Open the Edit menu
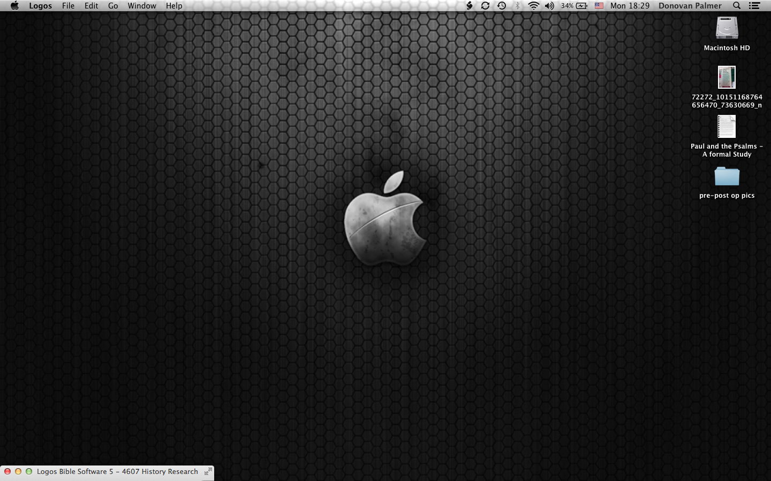 91,6
